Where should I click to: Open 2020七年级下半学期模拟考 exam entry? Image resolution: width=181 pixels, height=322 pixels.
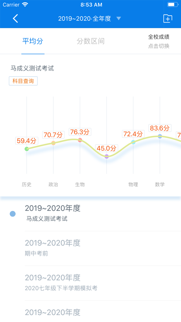pyautogui.click(x=103, y=283)
